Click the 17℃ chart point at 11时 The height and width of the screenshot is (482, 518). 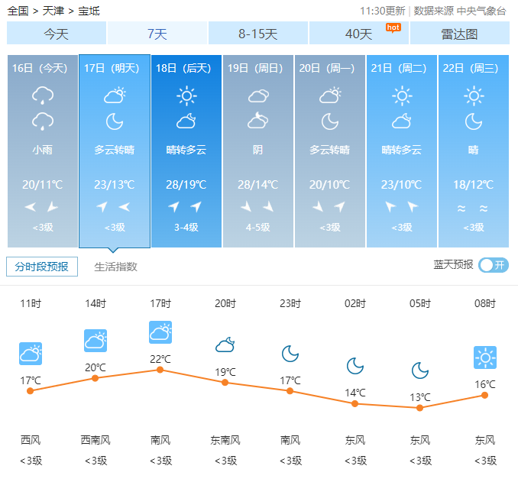pos(30,391)
